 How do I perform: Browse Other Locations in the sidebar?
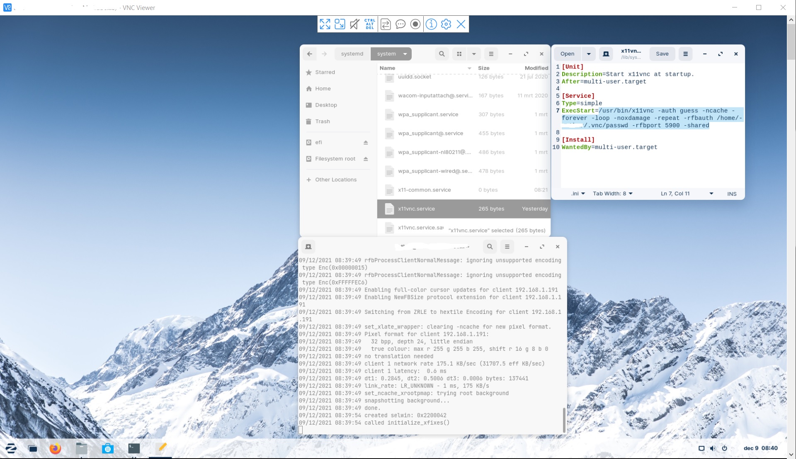[335, 180]
